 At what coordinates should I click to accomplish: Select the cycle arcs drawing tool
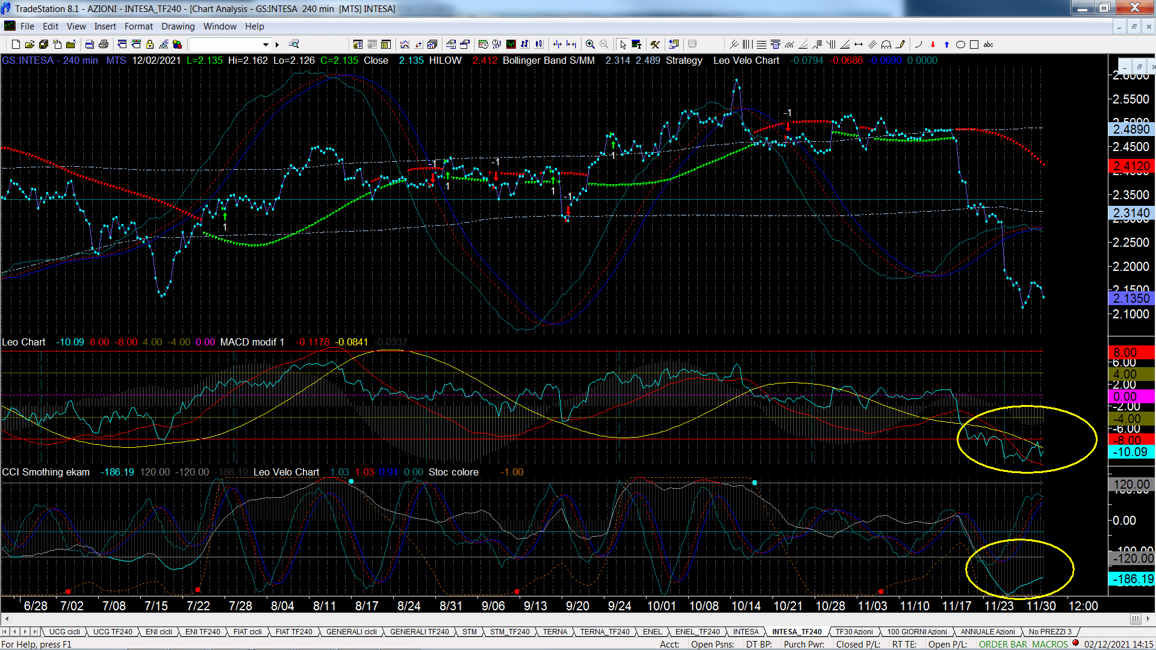886,44
